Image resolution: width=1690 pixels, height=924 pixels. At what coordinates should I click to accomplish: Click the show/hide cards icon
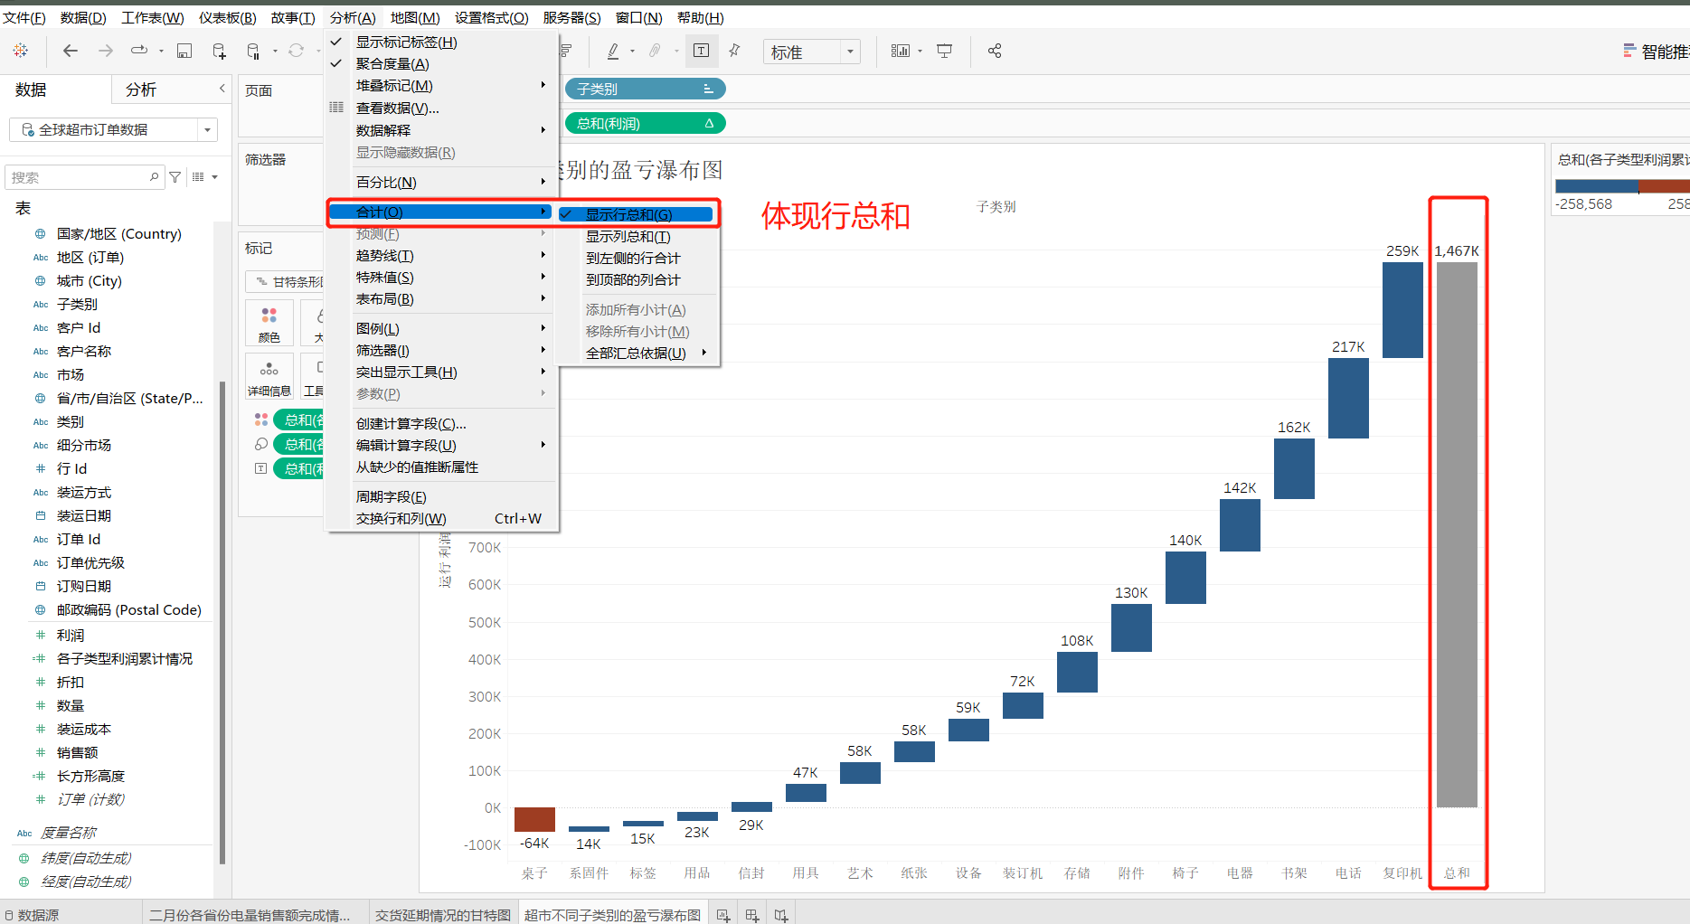coord(901,51)
